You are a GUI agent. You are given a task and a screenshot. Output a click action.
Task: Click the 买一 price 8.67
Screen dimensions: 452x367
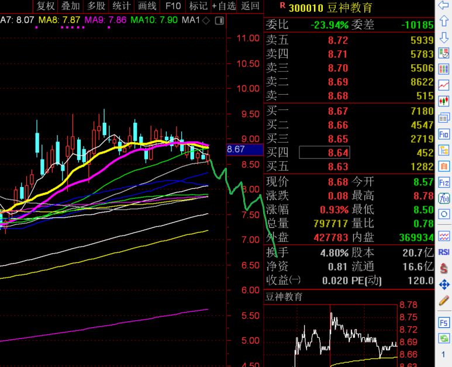point(338,111)
